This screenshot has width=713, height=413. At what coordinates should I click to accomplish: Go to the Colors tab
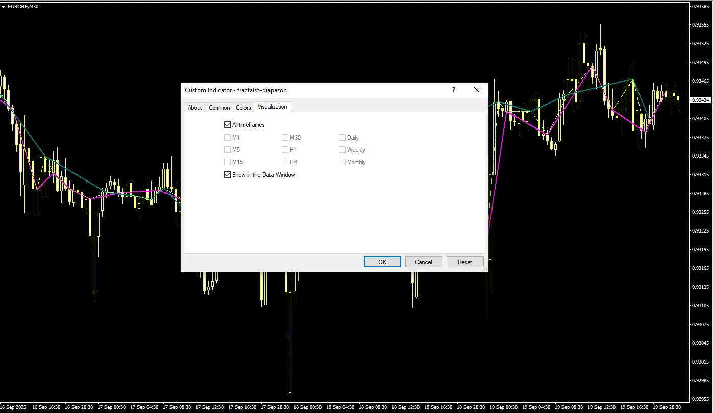[243, 108]
